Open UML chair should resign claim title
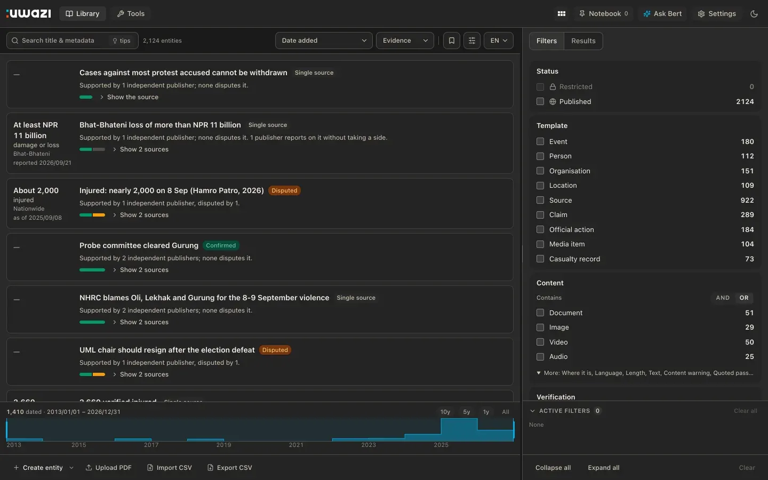The image size is (768, 480). [167, 350]
